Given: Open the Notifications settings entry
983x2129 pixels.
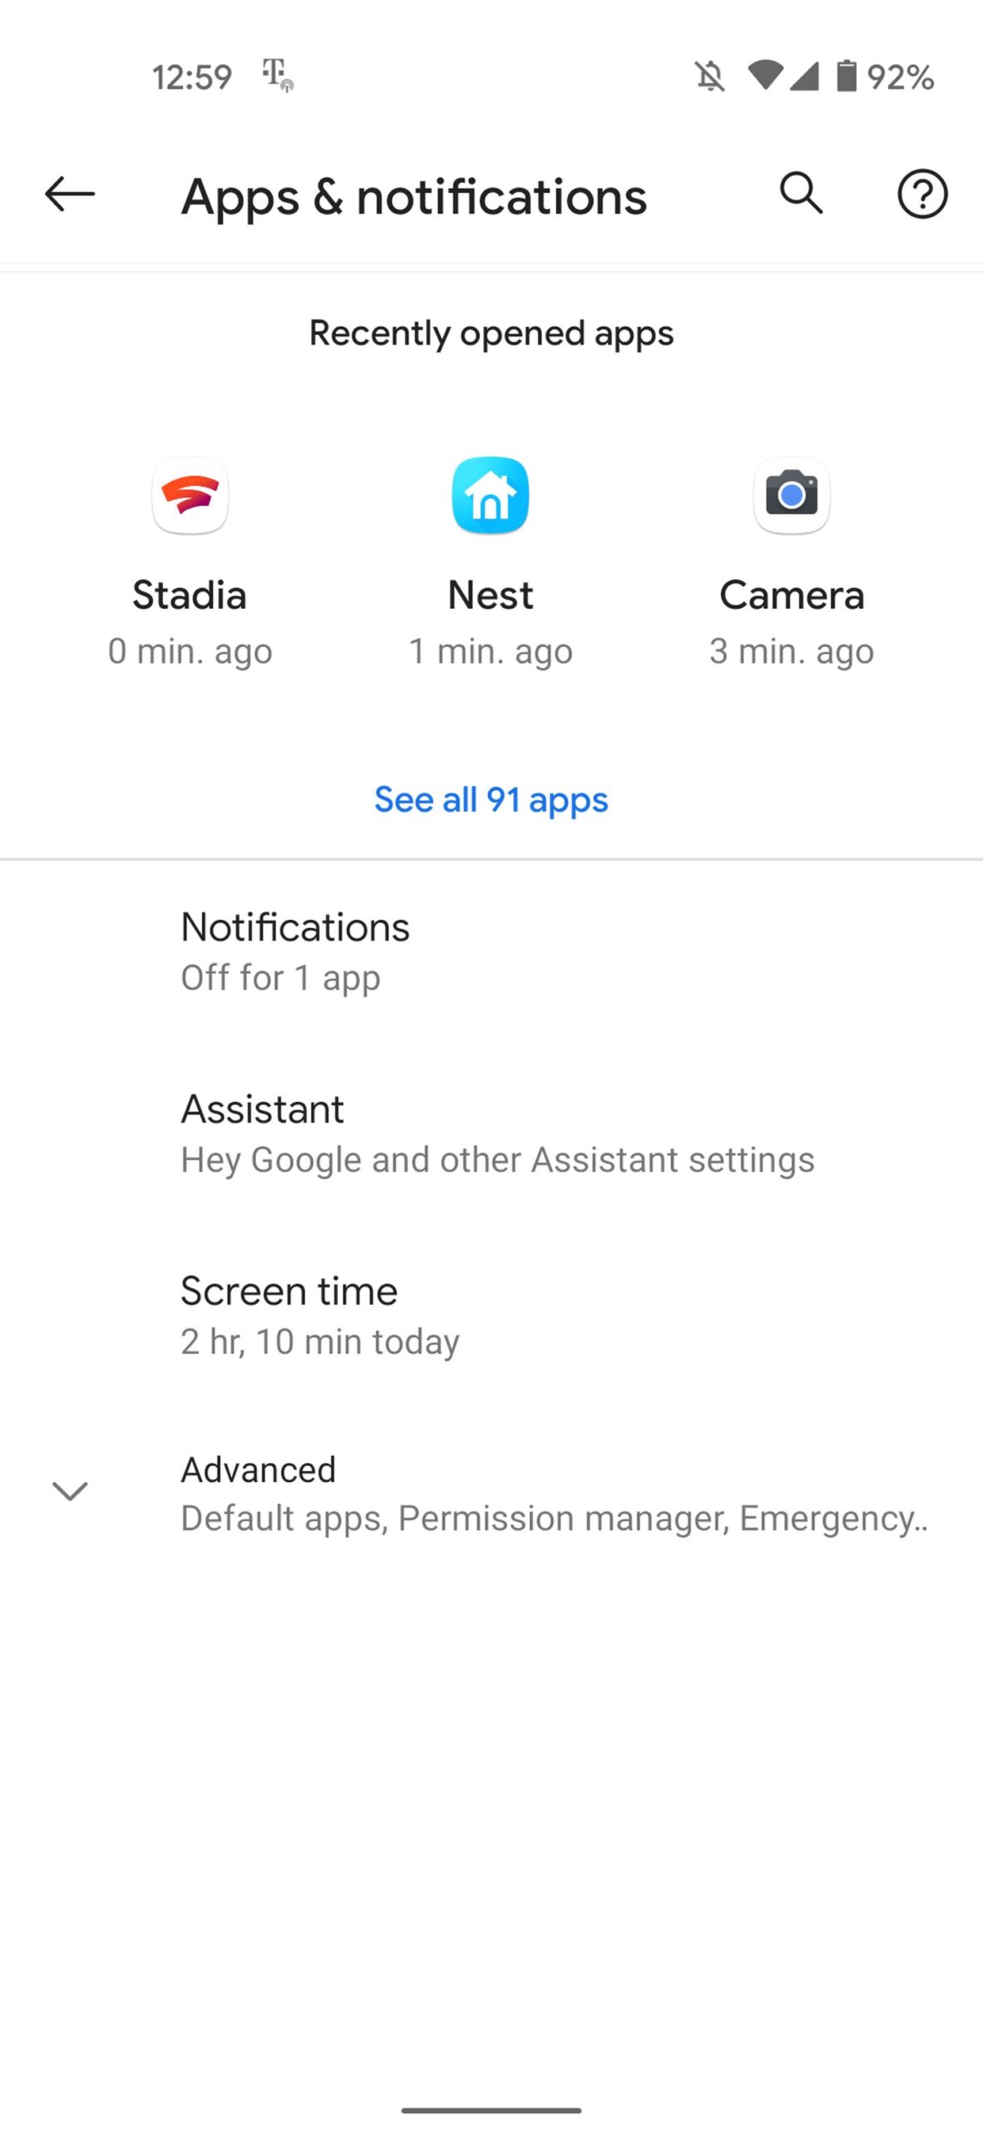Looking at the screenshot, I should [295, 951].
